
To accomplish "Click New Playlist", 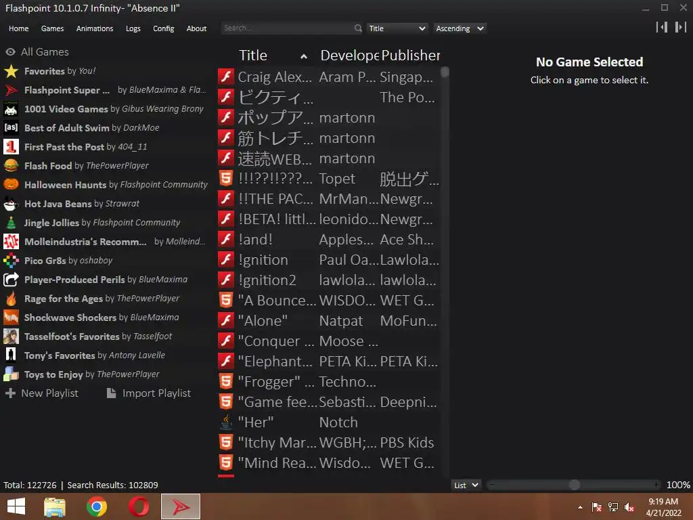I will [x=41, y=393].
